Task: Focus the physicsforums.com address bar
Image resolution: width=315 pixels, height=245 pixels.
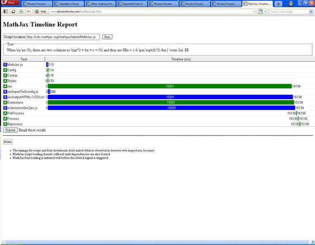Action: click(x=150, y=11)
